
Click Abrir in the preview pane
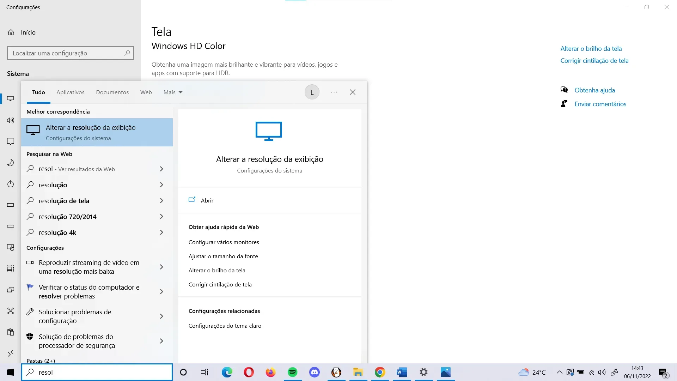[x=207, y=200]
